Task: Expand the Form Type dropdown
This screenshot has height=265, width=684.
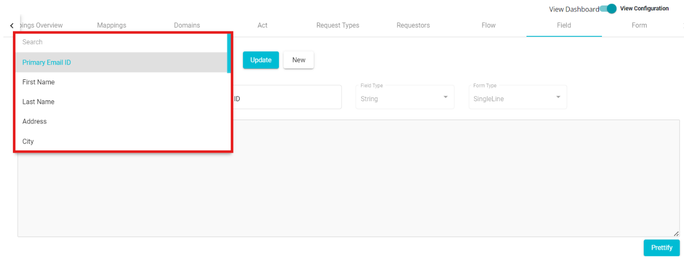Action: click(517, 97)
